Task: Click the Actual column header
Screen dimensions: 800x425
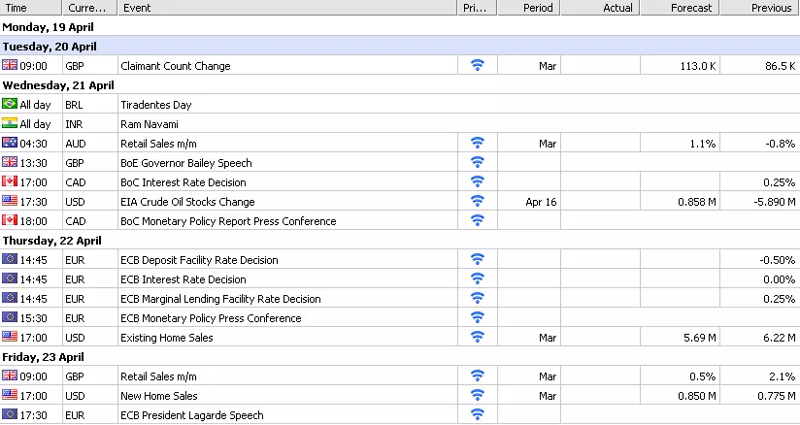Action: point(600,8)
